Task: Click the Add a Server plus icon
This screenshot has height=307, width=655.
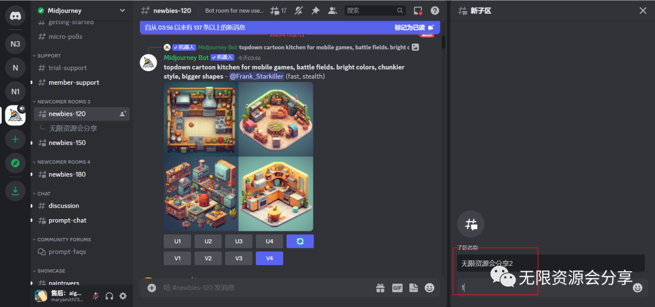Action: click(x=15, y=139)
